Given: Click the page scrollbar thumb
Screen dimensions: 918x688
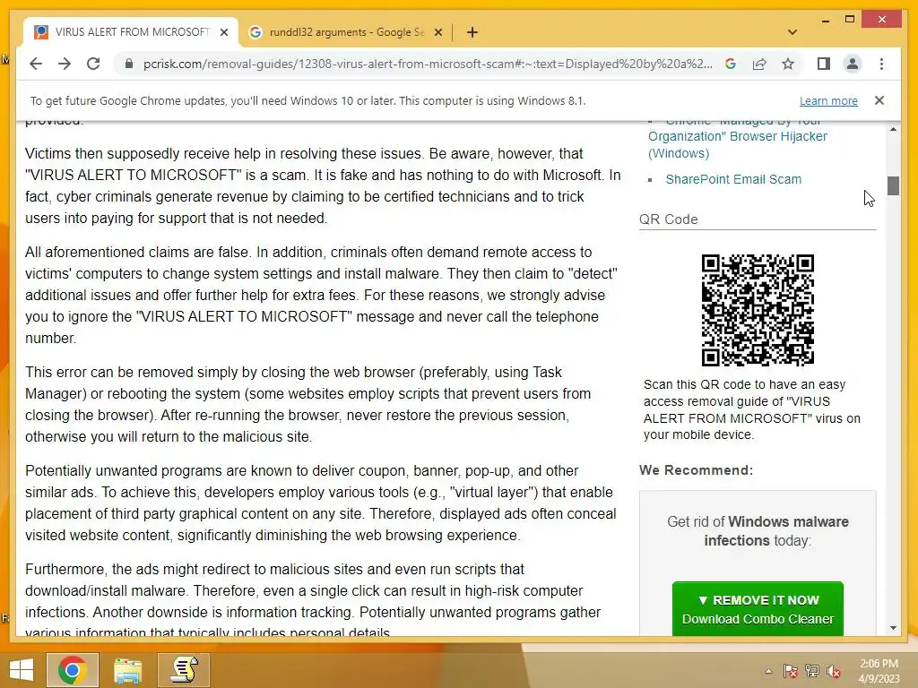Looking at the screenshot, I should (893, 185).
